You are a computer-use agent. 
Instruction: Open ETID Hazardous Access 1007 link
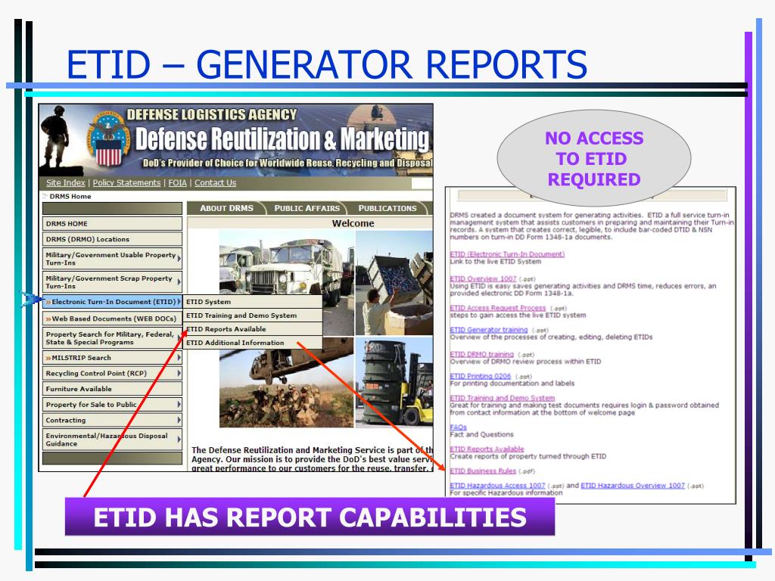click(497, 486)
